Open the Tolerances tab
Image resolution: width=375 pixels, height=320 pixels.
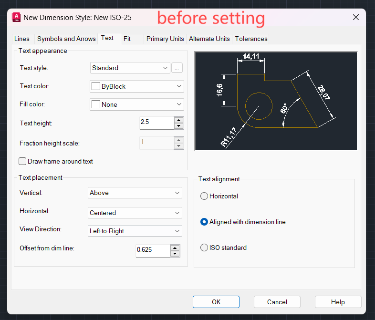[x=251, y=39]
